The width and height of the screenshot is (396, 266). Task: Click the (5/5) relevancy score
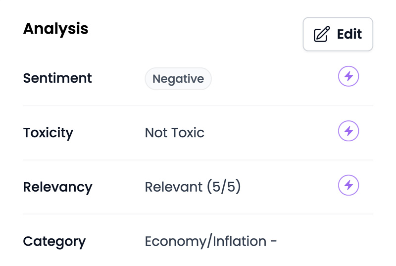point(224,187)
